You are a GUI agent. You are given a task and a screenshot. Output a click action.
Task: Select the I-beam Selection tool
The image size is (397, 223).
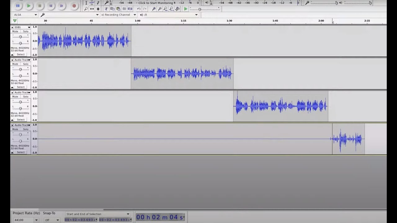tap(86, 3)
